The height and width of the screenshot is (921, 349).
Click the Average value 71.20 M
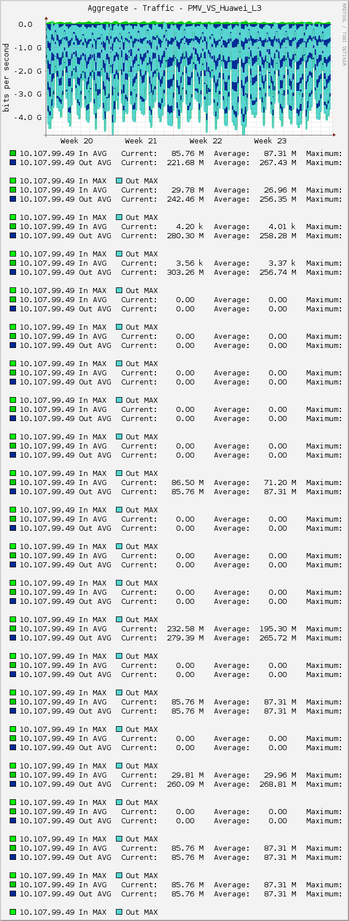(280, 483)
